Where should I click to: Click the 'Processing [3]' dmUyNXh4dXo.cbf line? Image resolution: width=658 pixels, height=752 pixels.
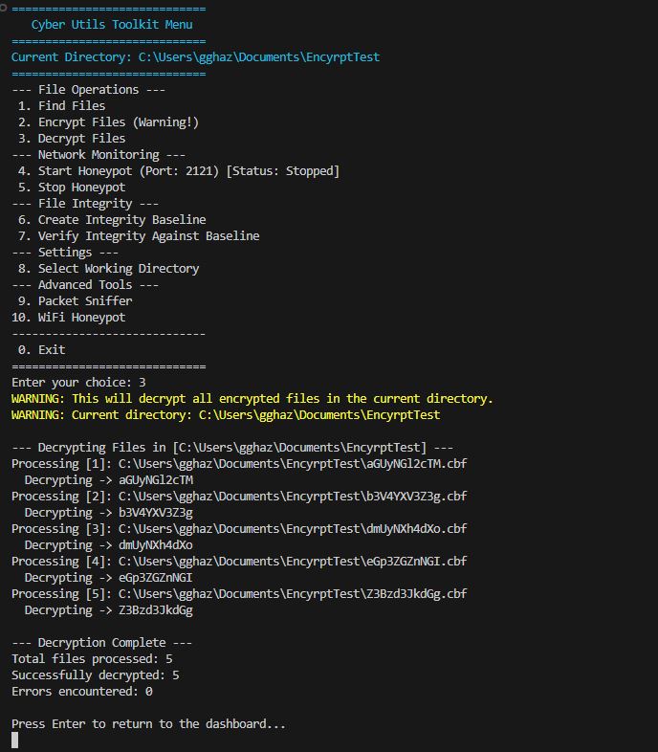[x=239, y=529]
